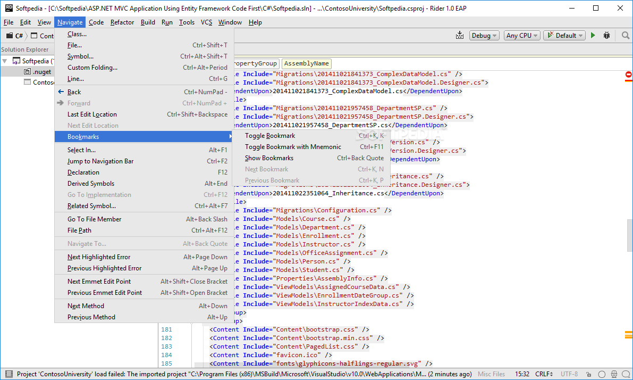Choose Next Highlighted Error entry
The width and height of the screenshot is (633, 380).
click(144, 257)
